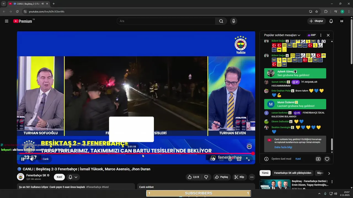Toggle autoplay switch in player
The width and height of the screenshot is (353, 198).
[x=213, y=159]
